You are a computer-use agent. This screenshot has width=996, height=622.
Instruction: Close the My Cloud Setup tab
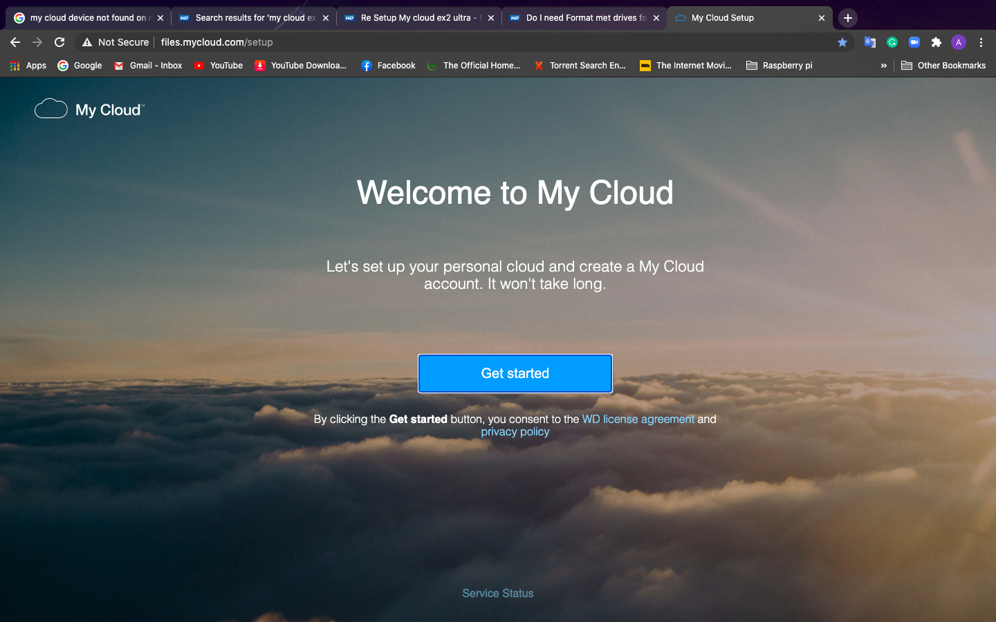tap(822, 18)
